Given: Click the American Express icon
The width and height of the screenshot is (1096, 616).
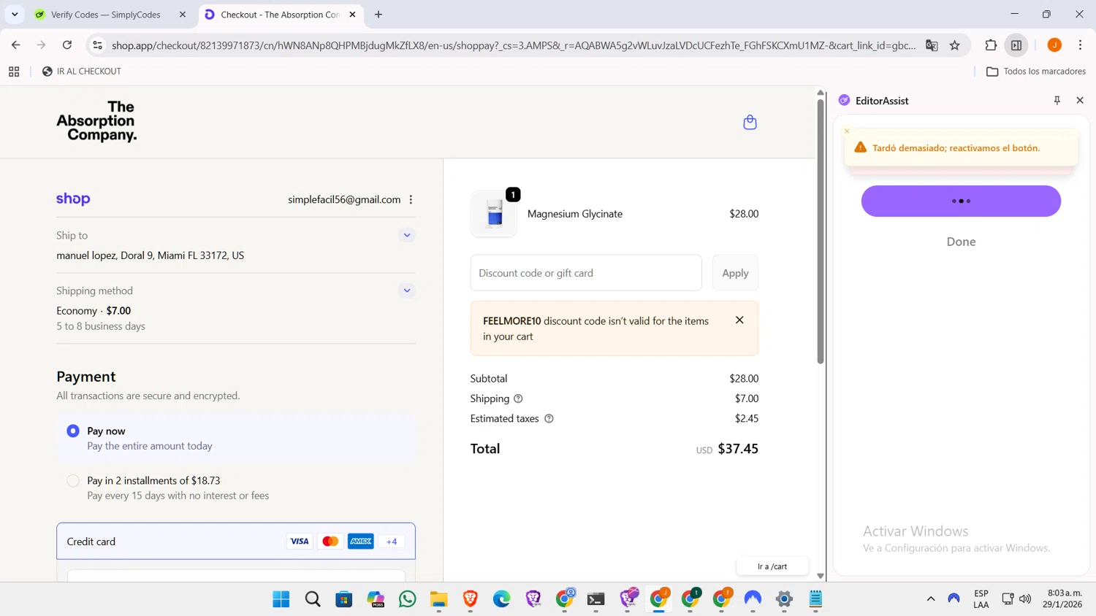Looking at the screenshot, I should [361, 542].
